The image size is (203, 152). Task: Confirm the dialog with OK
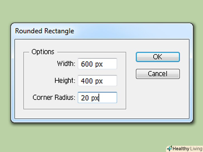point(158,57)
